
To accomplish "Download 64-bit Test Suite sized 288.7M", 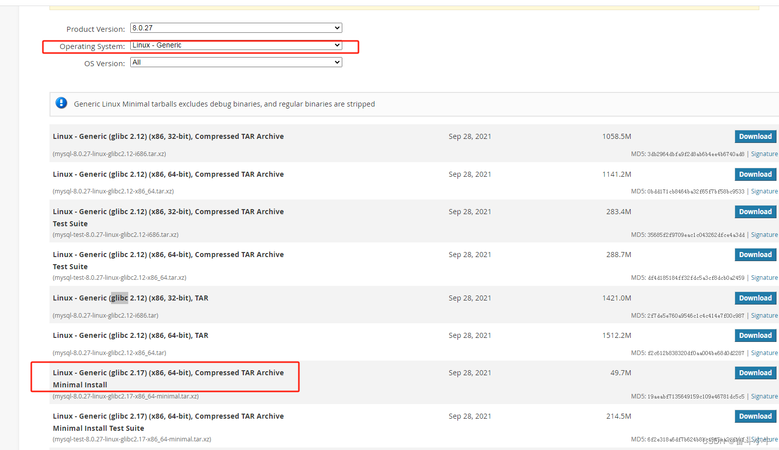I will tap(755, 255).
